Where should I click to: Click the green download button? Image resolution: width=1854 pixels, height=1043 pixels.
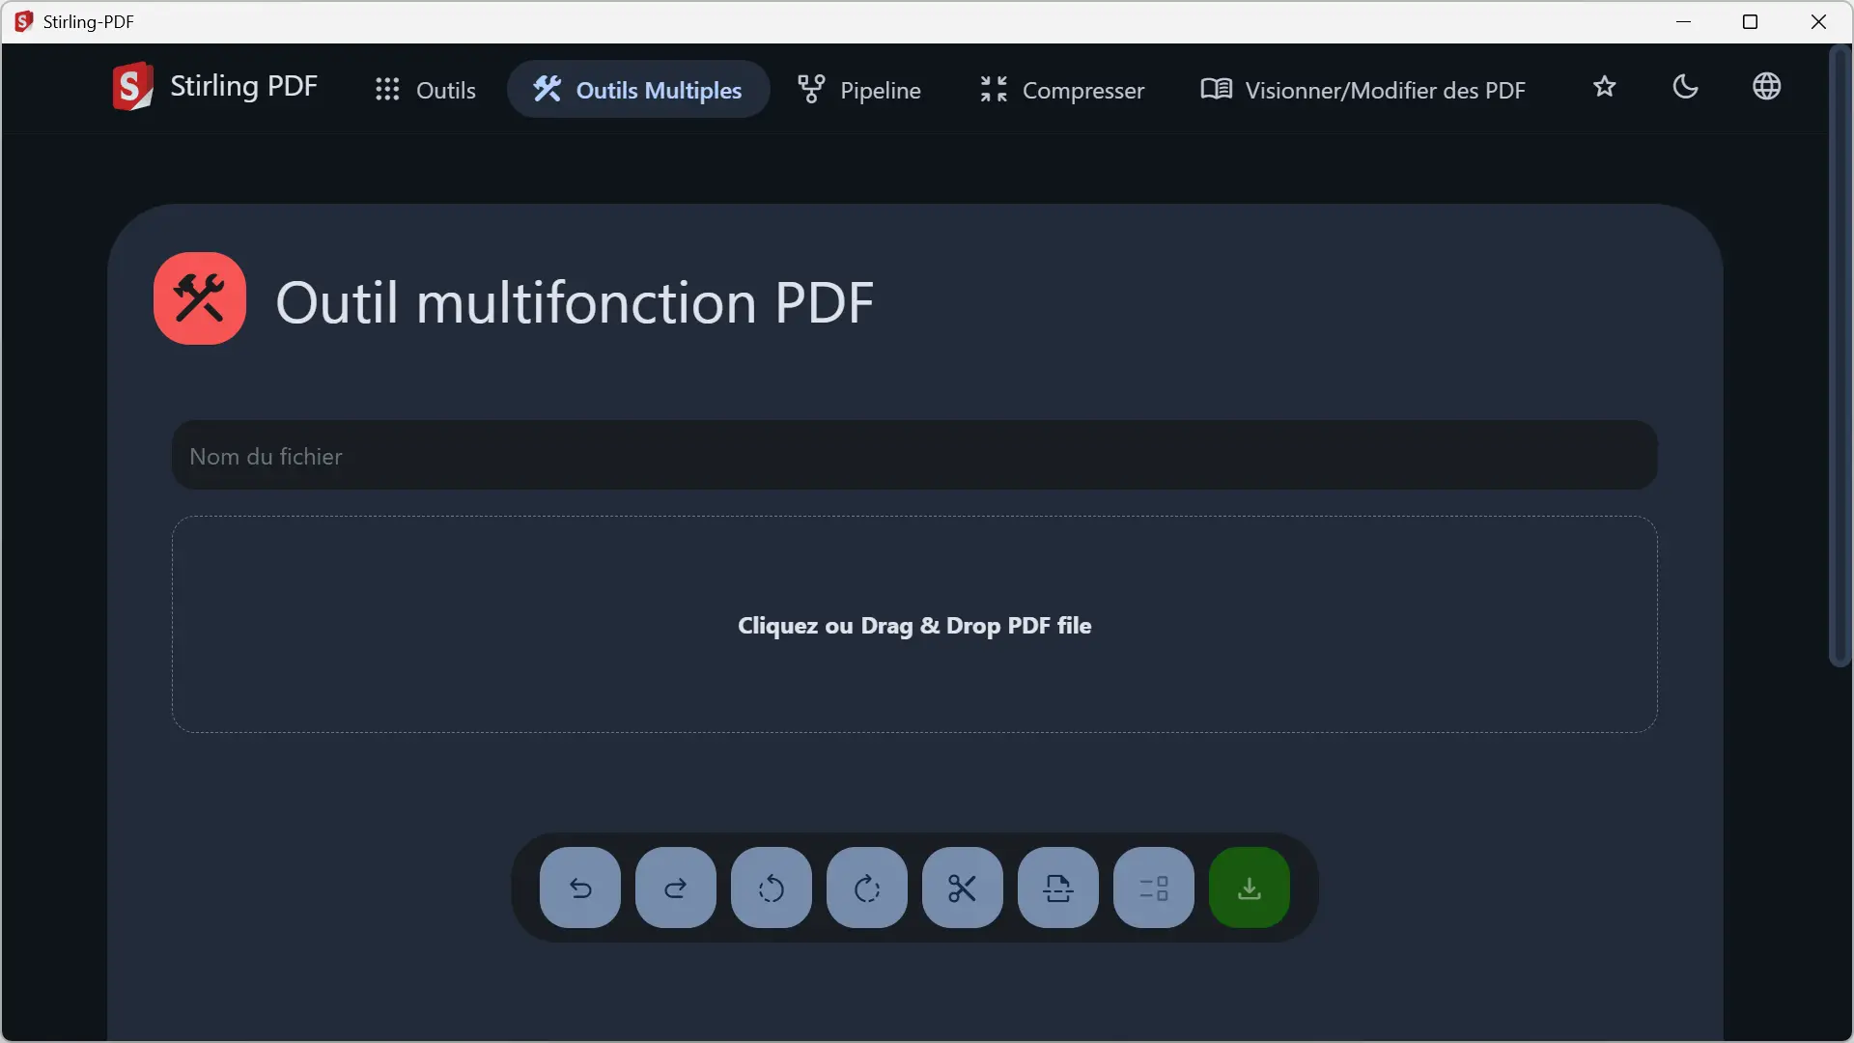pos(1250,888)
